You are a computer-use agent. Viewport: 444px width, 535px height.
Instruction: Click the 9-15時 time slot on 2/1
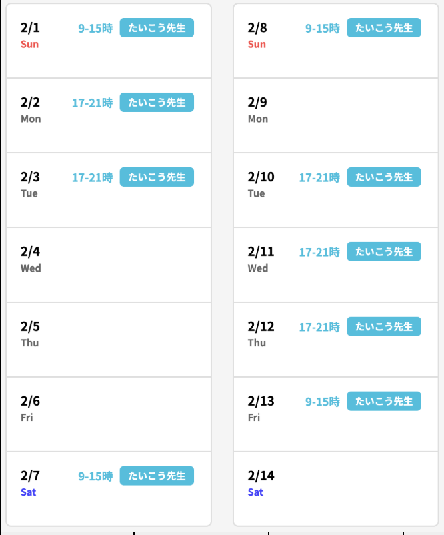coord(95,29)
